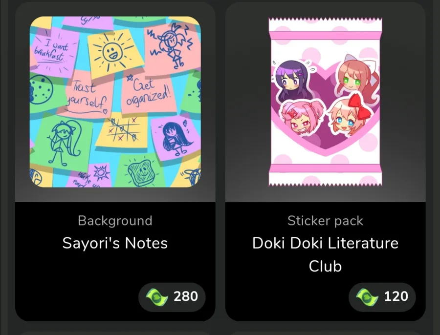440x335 pixels.
Task: Click the cash icon beside 120
Action: [x=367, y=297]
